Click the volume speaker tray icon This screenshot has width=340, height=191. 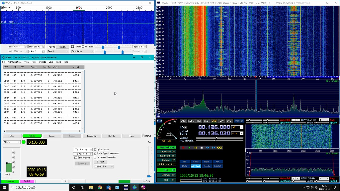(312, 187)
